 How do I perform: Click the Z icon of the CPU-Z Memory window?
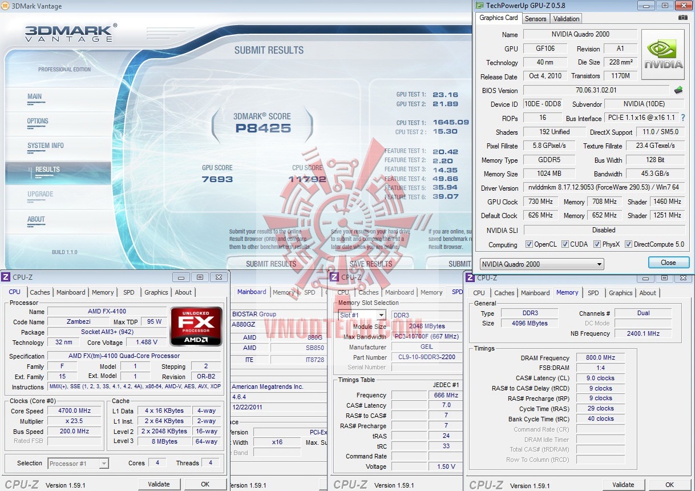point(470,277)
